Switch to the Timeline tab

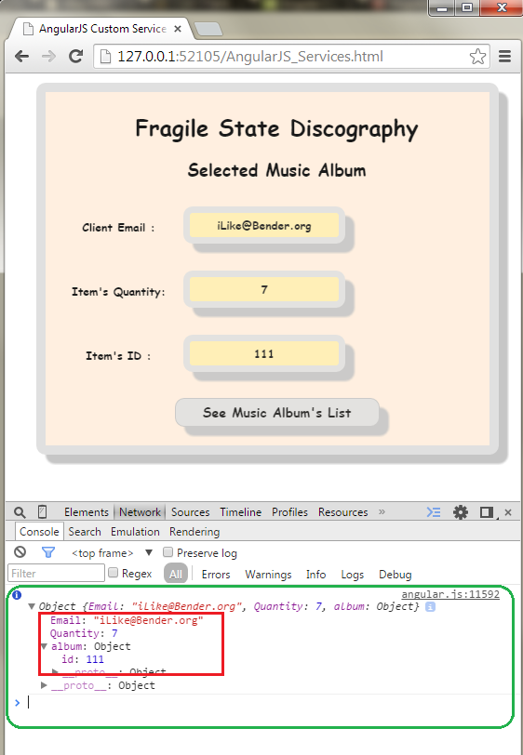pos(240,512)
